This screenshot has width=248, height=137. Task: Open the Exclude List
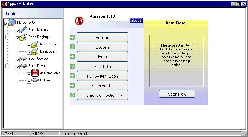[102, 66]
